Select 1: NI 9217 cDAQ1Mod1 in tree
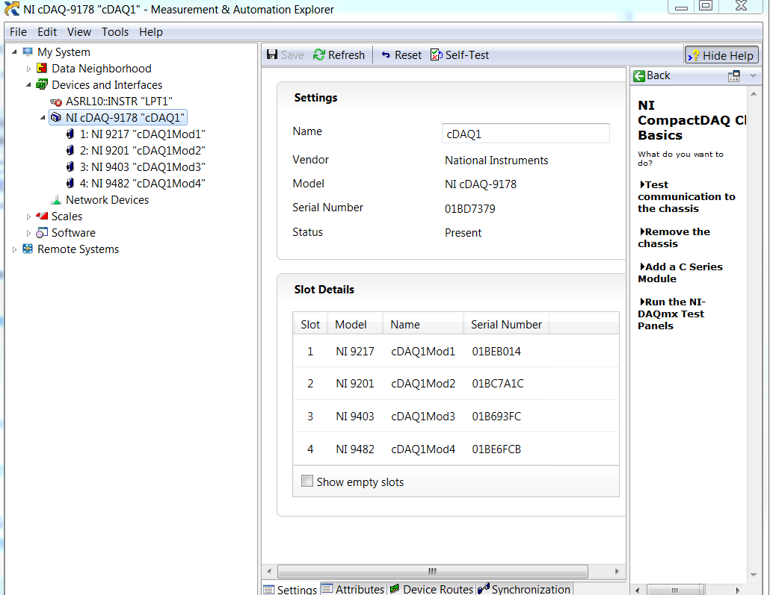This screenshot has width=773, height=595. coord(143,134)
